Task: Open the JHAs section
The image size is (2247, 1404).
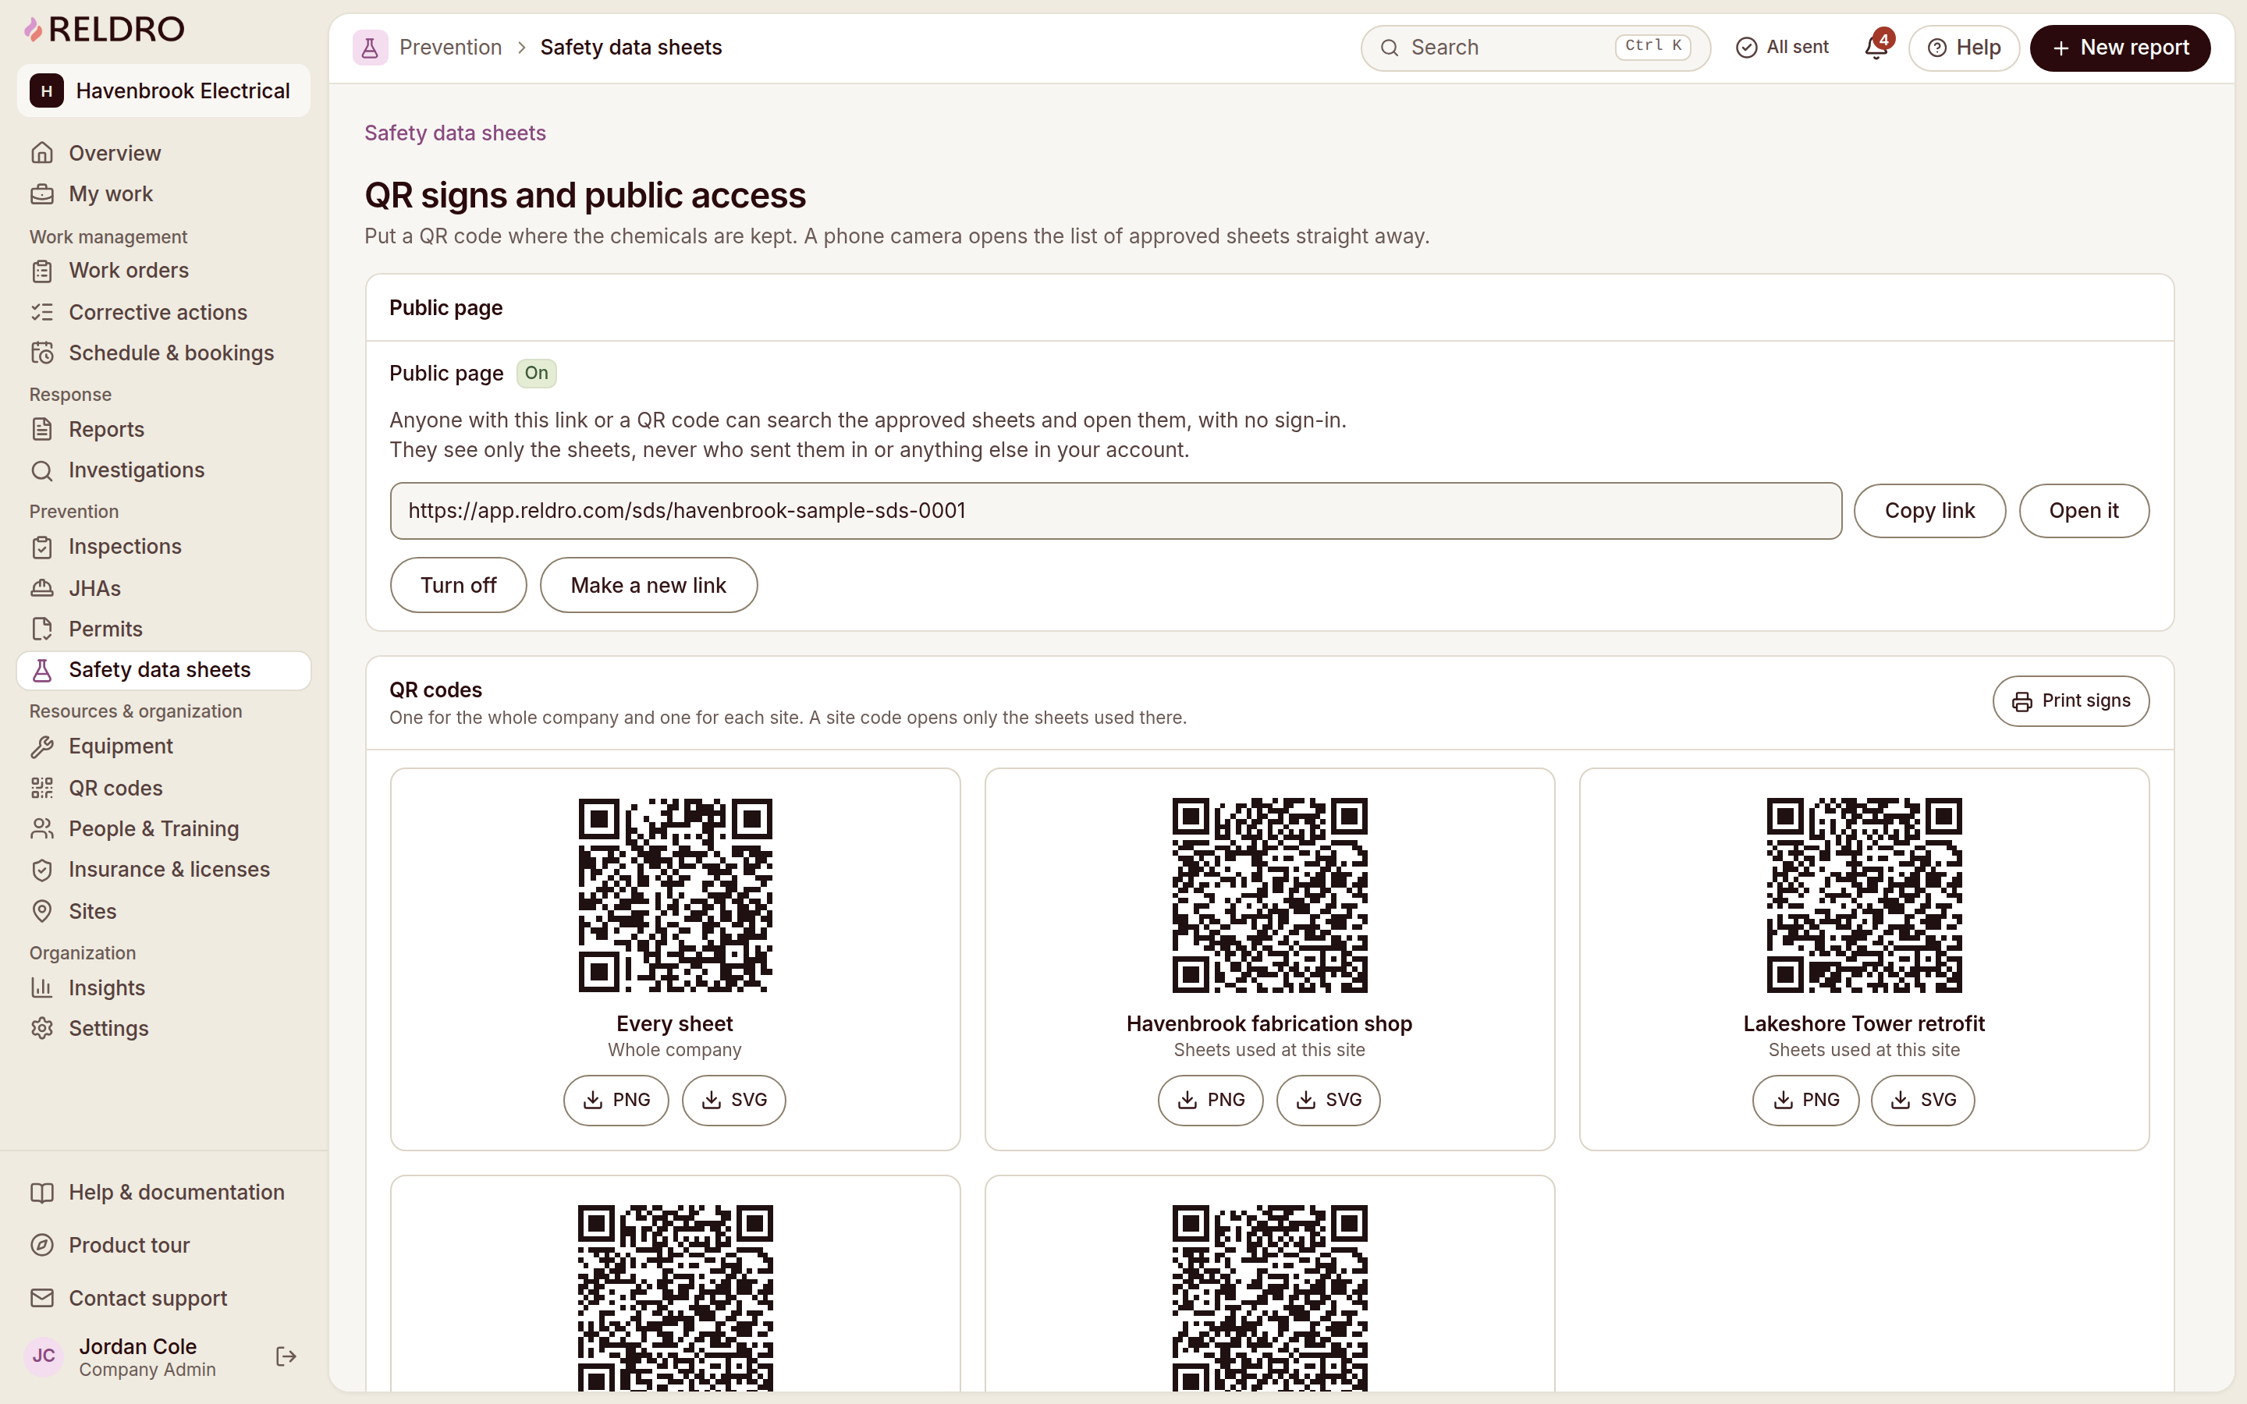Action: [163, 588]
